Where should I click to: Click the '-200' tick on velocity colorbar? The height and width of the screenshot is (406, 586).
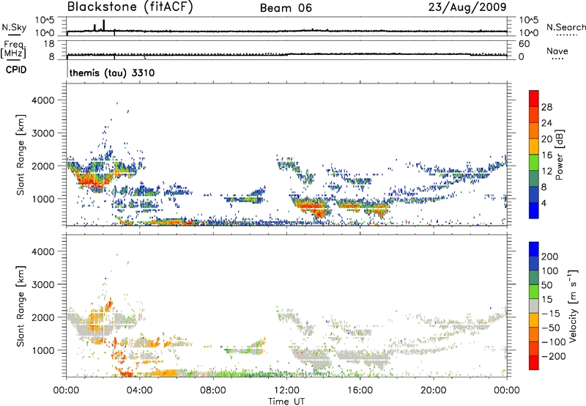pyautogui.click(x=554, y=356)
